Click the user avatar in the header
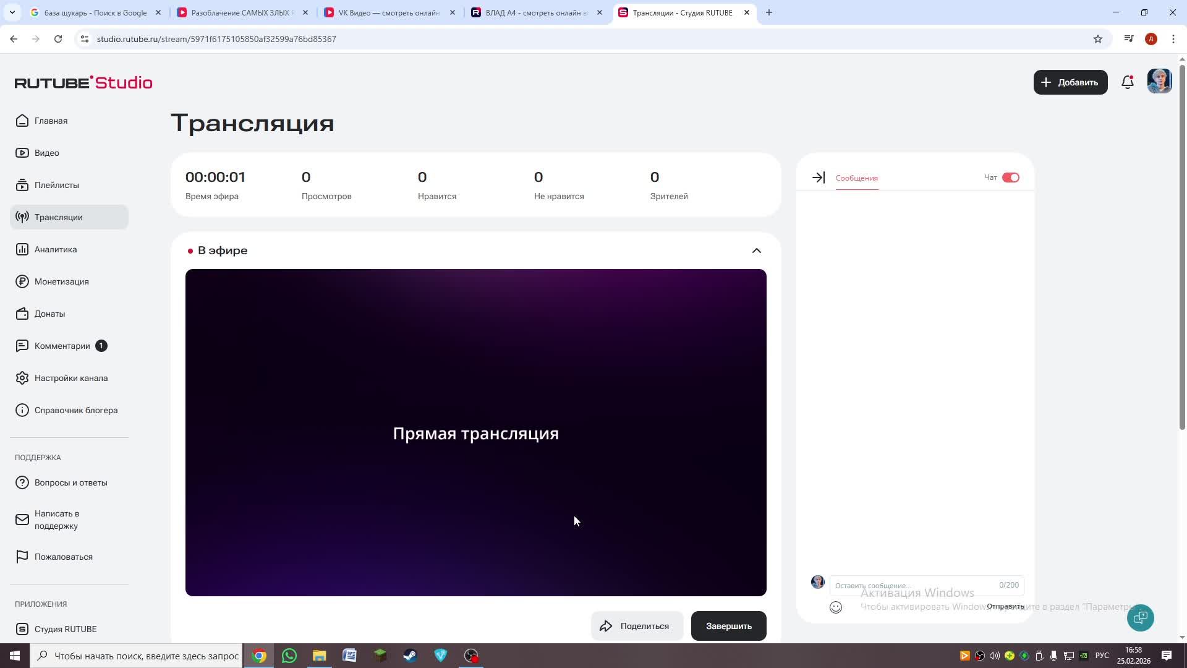Screen dimensions: 1187x668 tap(1159, 82)
